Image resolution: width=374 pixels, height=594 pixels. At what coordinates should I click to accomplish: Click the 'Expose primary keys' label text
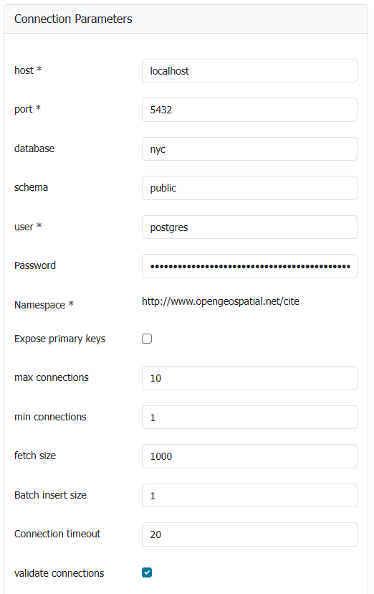(59, 339)
